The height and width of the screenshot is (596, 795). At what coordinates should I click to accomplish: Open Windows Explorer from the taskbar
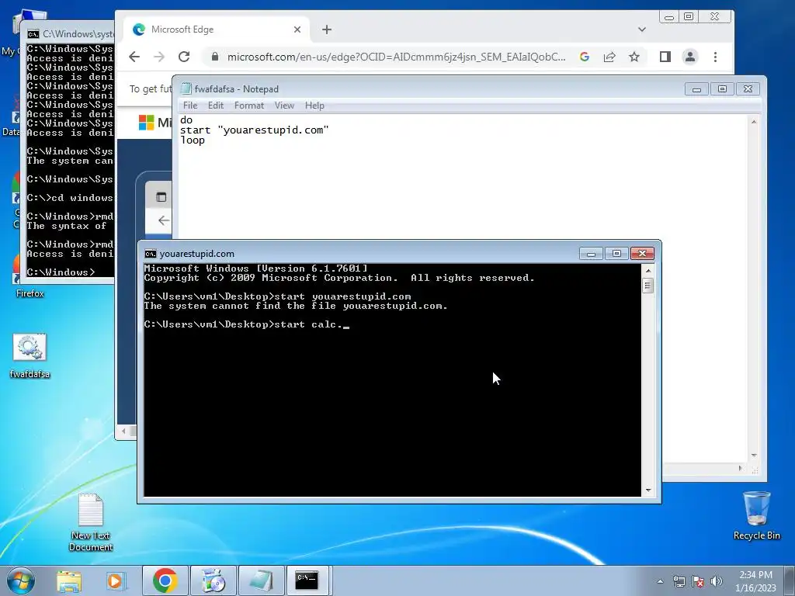(69, 580)
